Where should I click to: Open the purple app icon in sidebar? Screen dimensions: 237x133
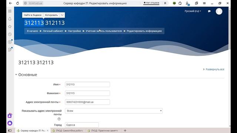[x=10, y=116]
